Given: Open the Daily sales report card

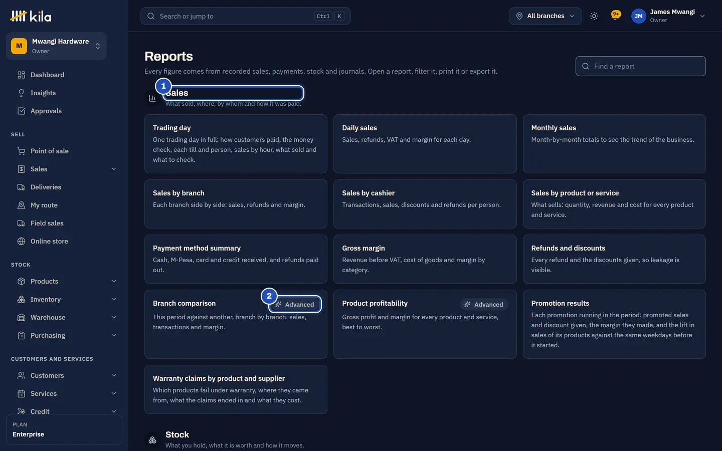Looking at the screenshot, I should pyautogui.click(x=425, y=144).
